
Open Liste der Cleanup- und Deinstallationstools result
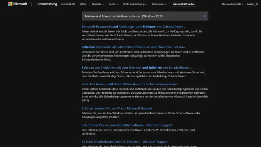pyautogui.click(x=131, y=84)
